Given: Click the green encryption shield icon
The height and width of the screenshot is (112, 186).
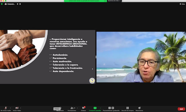Looking at the screenshot, I should pyautogui.click(x=2, y=4).
